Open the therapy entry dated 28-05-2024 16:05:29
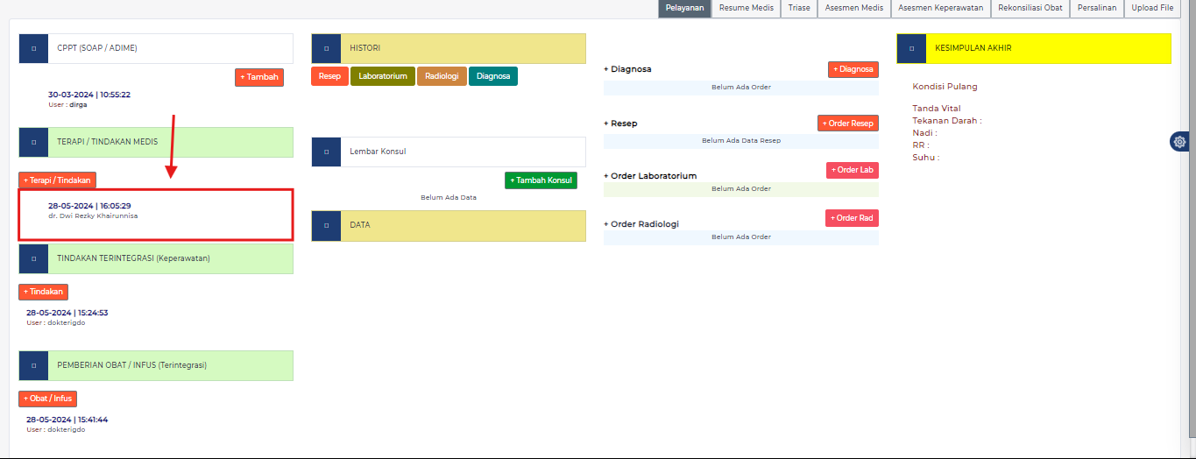Screen dimensions: 1196x459 (x=89, y=207)
